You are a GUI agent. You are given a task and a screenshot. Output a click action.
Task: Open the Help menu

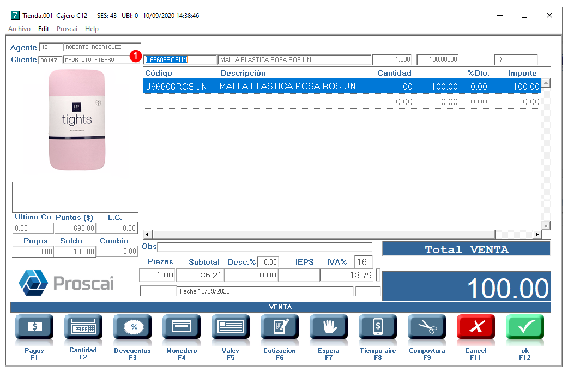click(x=92, y=29)
